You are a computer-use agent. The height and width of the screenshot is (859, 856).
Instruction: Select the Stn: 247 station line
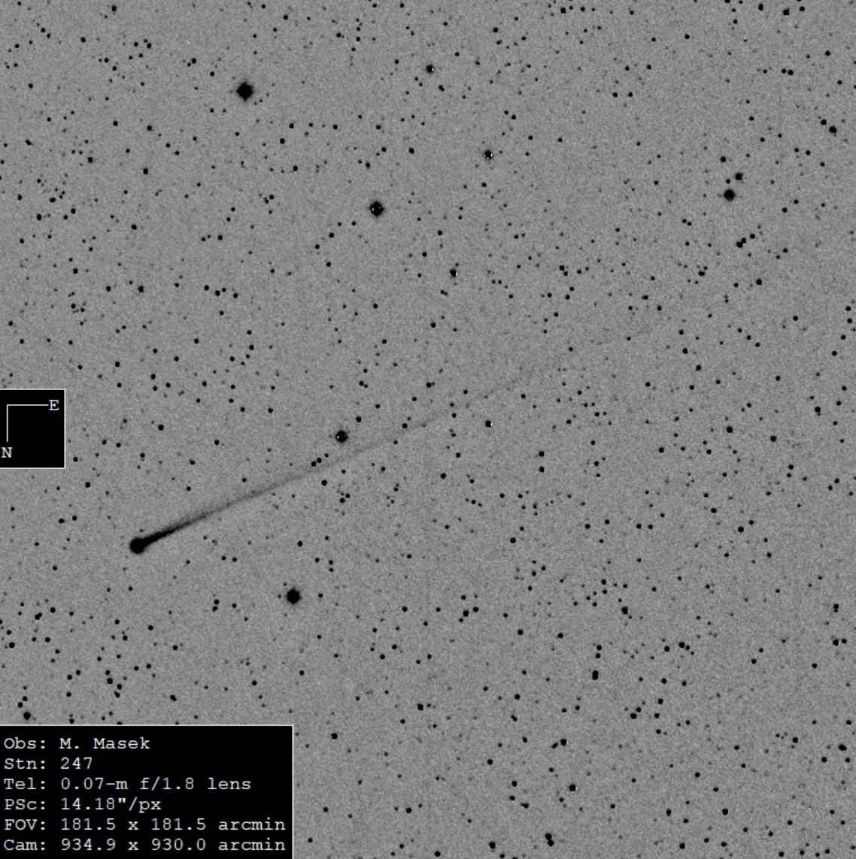pyautogui.click(x=48, y=764)
